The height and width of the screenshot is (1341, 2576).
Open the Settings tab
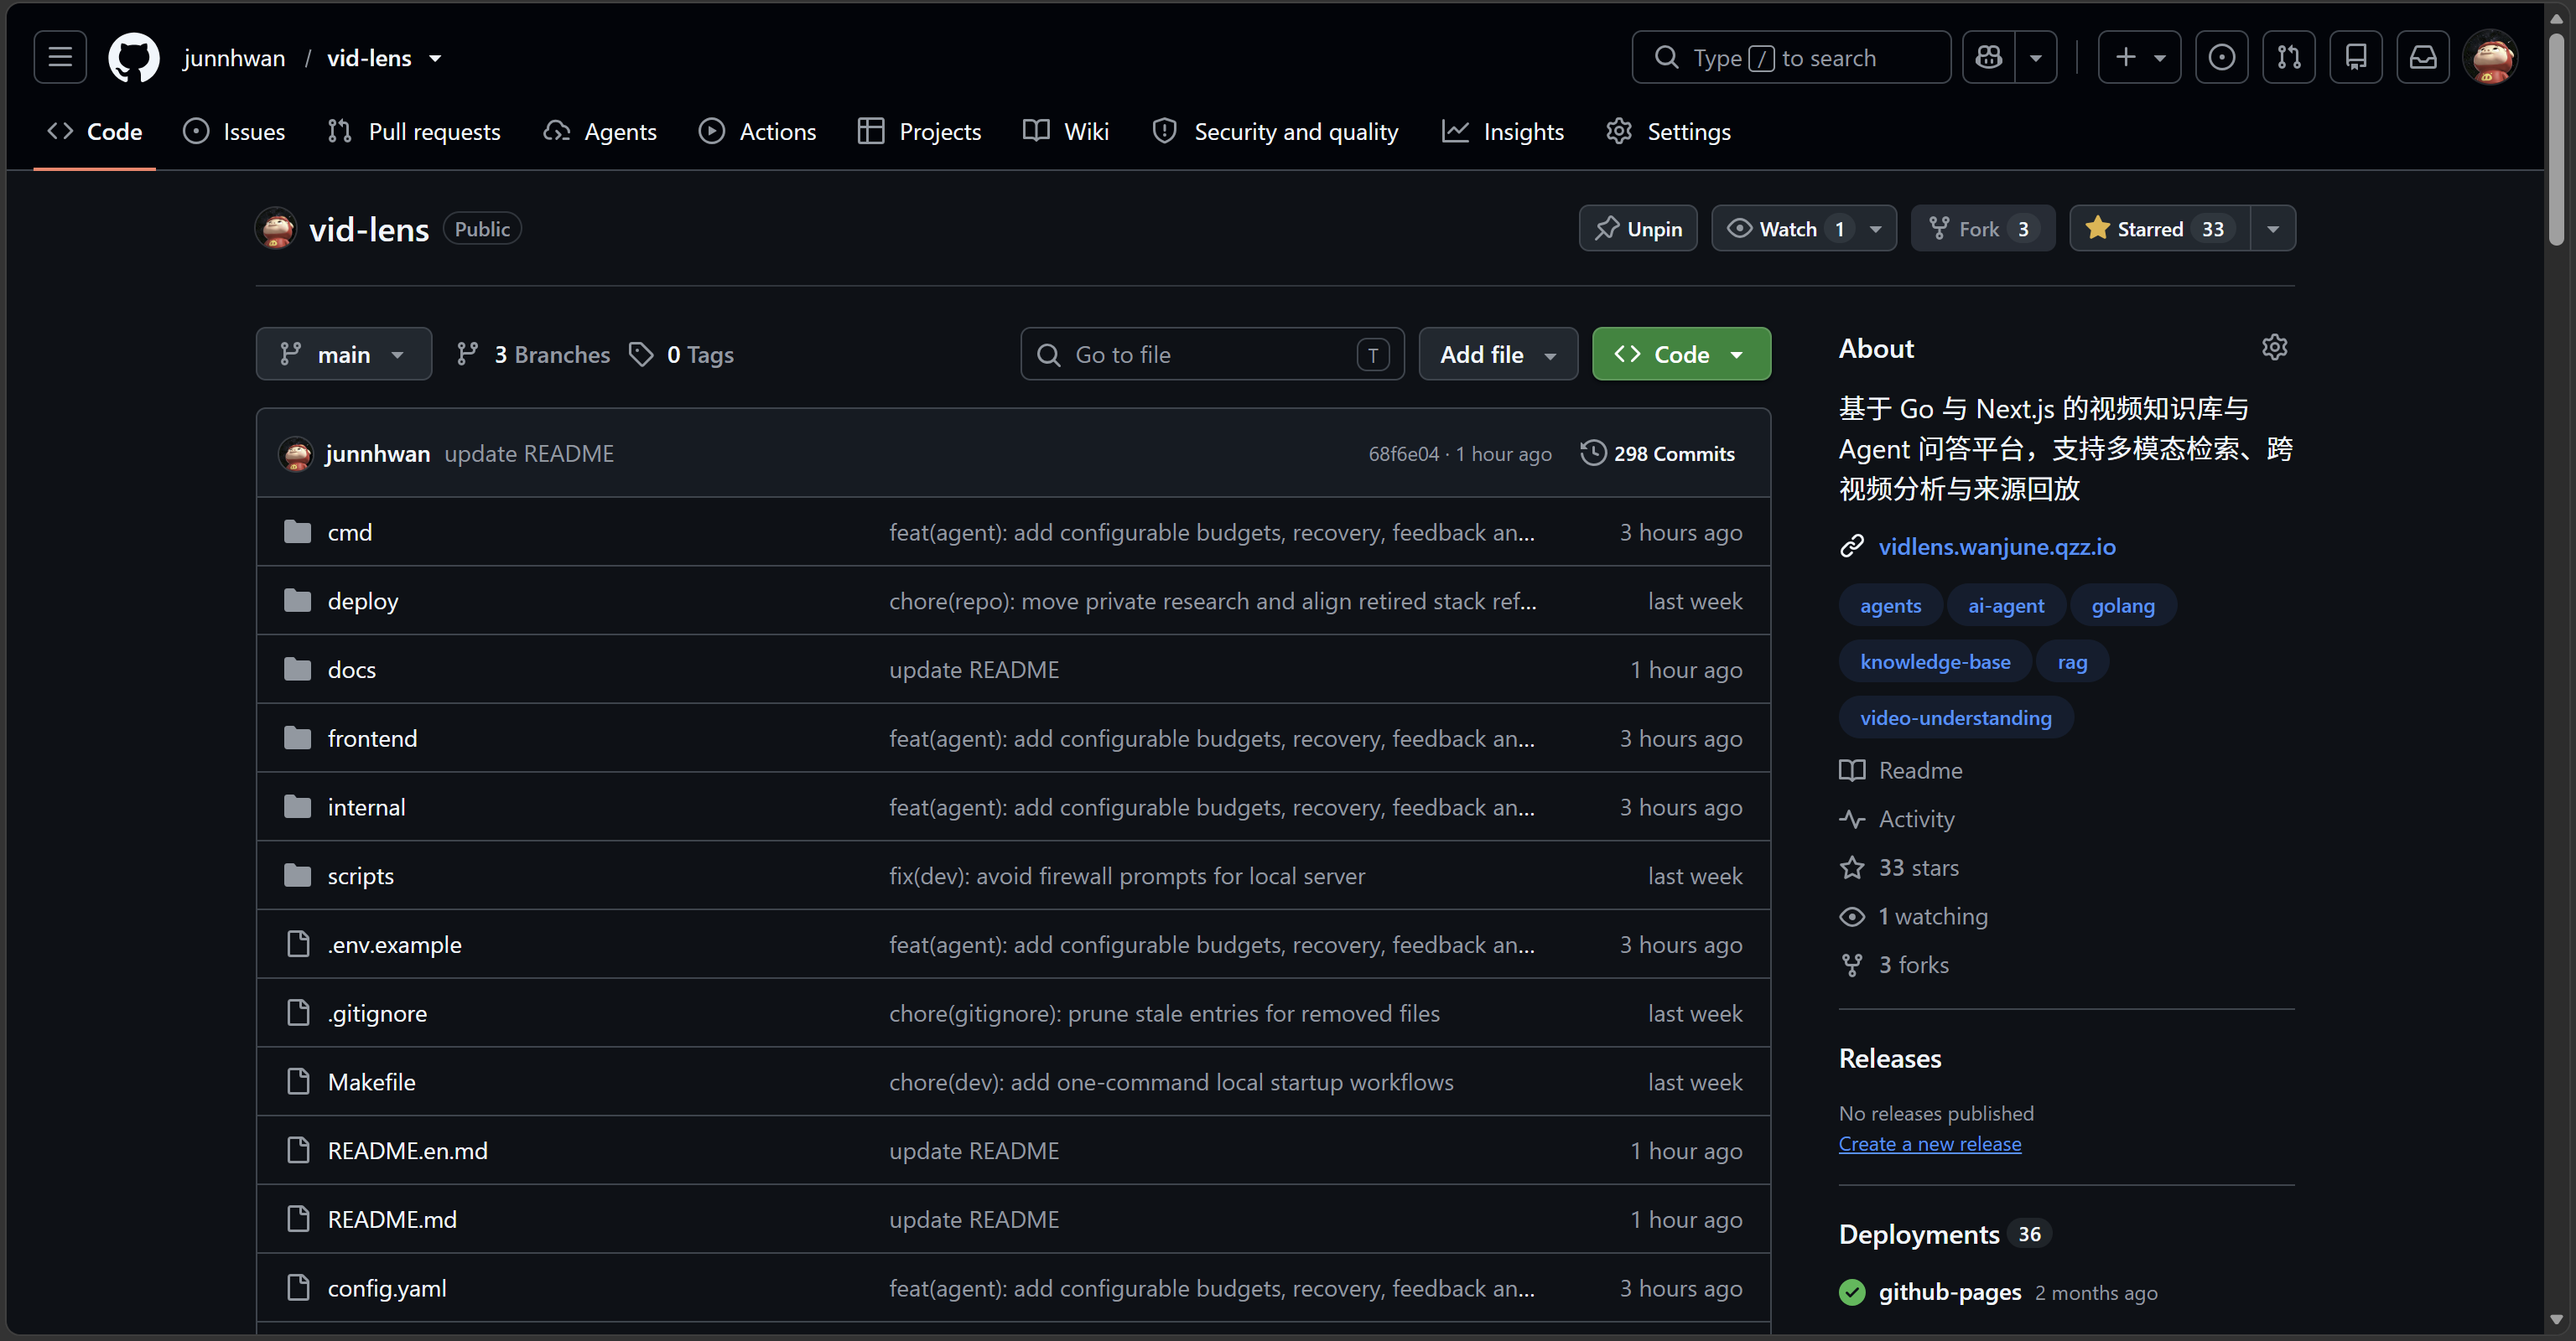tap(1668, 131)
